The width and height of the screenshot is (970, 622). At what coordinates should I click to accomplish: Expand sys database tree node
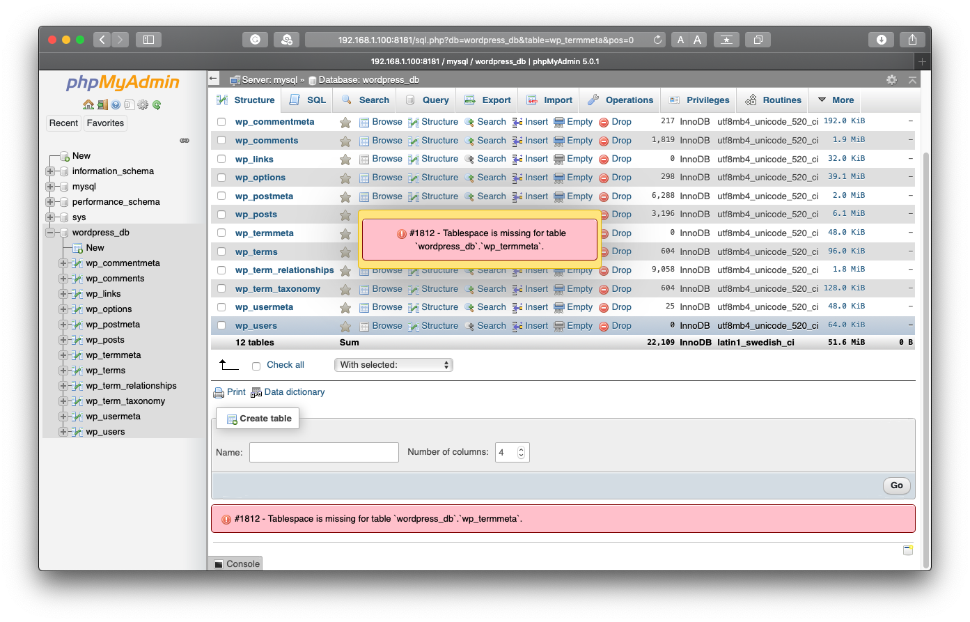[50, 217]
